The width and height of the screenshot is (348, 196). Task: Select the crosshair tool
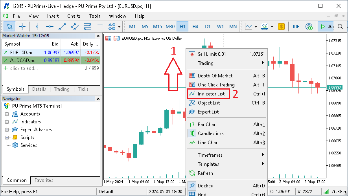[x=22, y=27]
